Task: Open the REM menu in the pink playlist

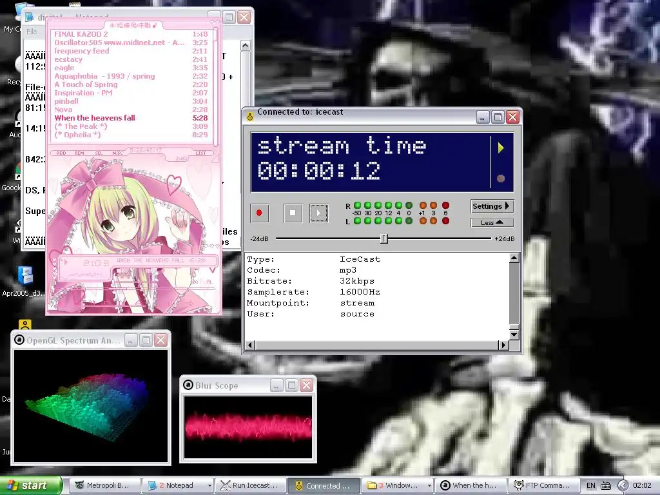Action: coord(79,153)
